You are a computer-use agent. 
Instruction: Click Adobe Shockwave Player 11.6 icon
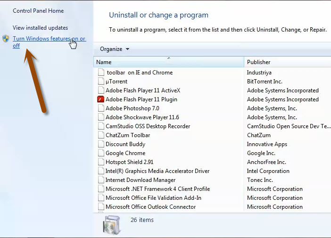click(x=101, y=117)
